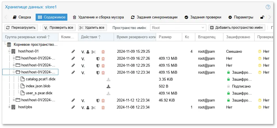Trash icon in host/pbs row
Screen dimensions: 277x128
103,108
